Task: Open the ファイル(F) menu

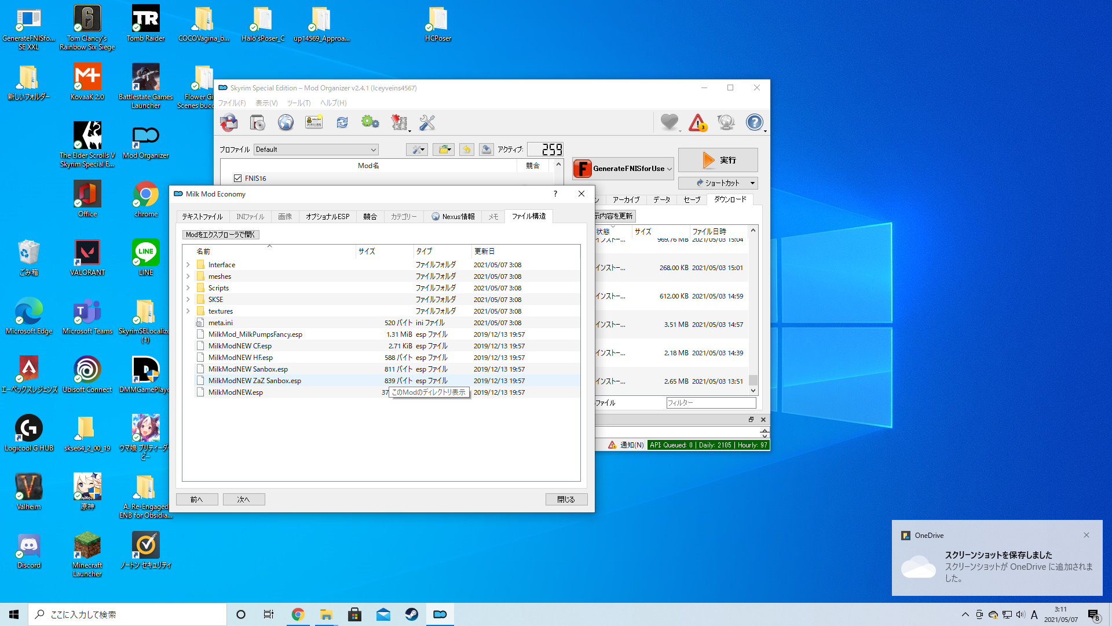Action: click(x=232, y=103)
